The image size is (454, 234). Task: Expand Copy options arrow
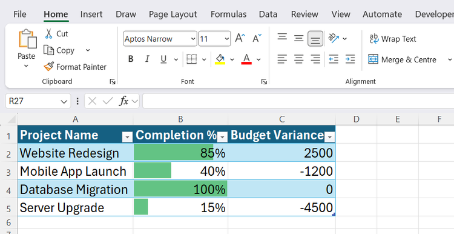click(x=88, y=50)
